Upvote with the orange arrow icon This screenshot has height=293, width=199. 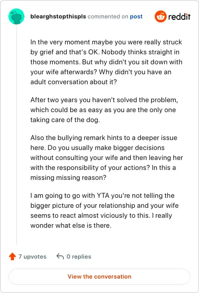pos(12,256)
